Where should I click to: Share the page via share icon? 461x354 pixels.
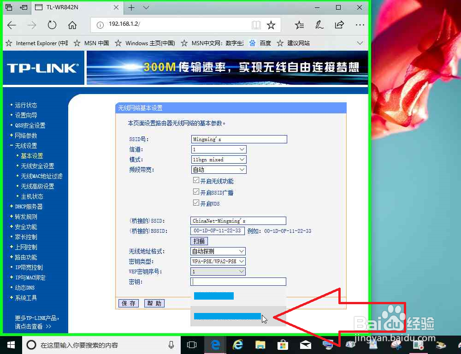339,25
